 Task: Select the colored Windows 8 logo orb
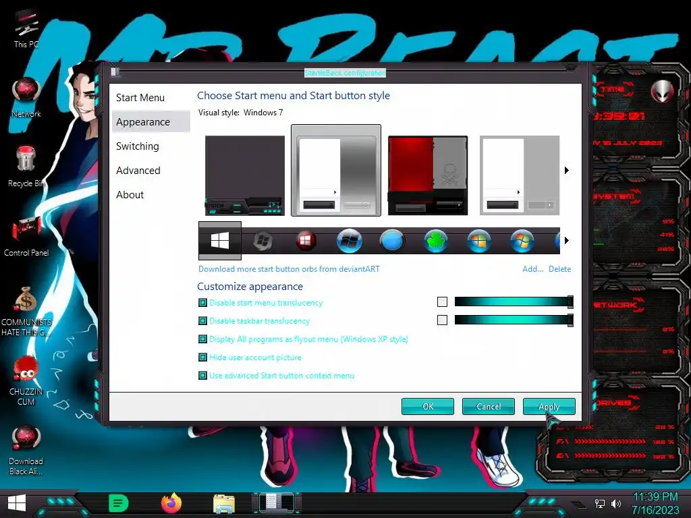point(478,241)
